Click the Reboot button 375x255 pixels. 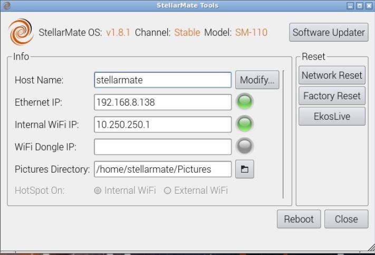[x=299, y=219]
